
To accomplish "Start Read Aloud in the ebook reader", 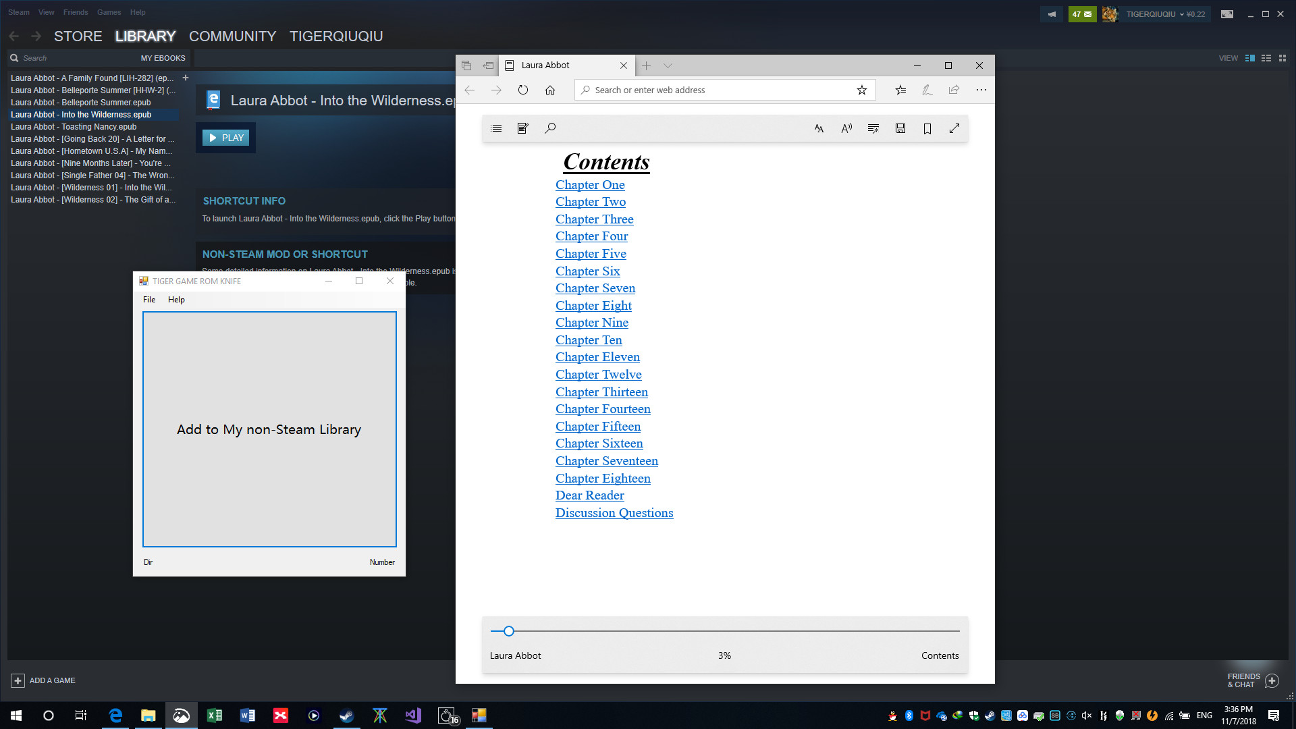I will [x=846, y=128].
